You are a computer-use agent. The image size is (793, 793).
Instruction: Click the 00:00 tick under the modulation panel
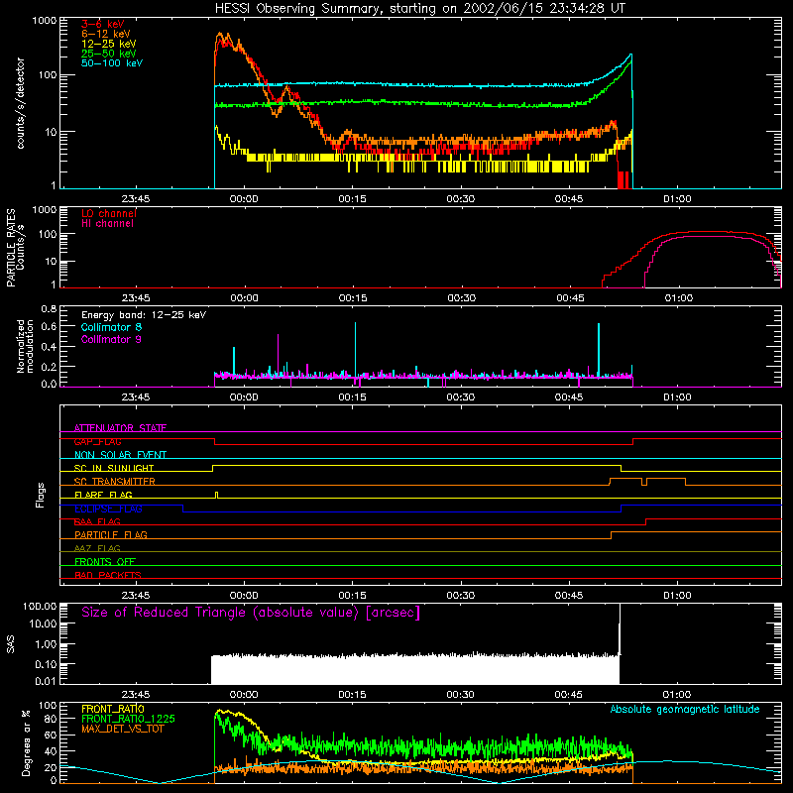(x=244, y=397)
